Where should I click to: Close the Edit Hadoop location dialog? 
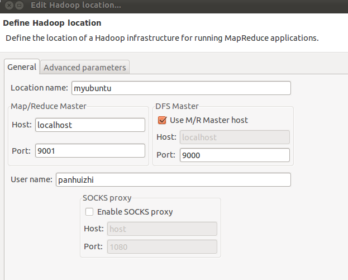[x=9, y=5]
